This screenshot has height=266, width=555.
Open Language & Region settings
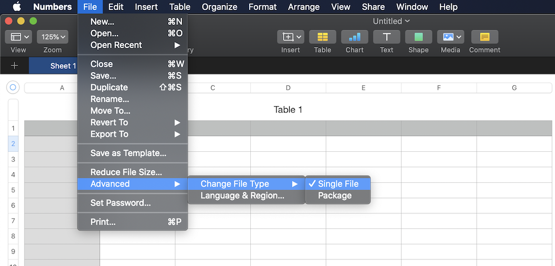point(246,196)
